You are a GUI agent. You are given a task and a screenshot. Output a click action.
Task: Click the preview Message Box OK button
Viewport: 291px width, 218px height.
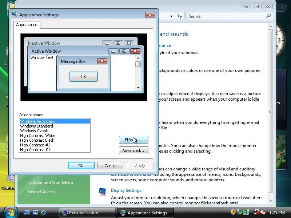click(84, 77)
